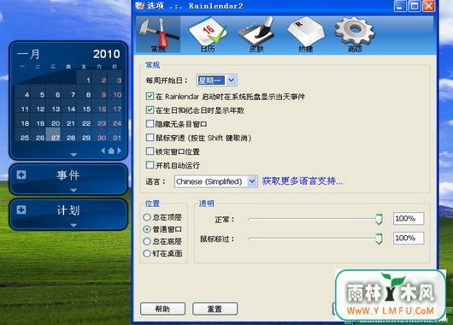The width and height of the screenshot is (453, 325).
Task: Click 2010 year label in calendar
Action: point(106,54)
